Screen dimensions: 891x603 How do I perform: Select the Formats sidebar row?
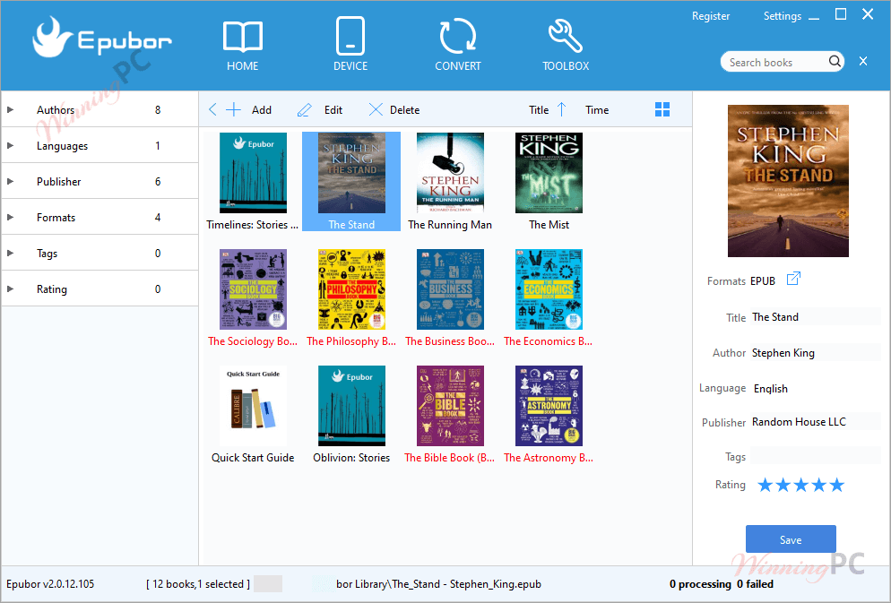[99, 217]
